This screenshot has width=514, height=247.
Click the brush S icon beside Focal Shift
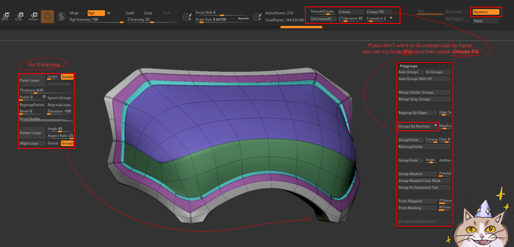click(x=187, y=17)
